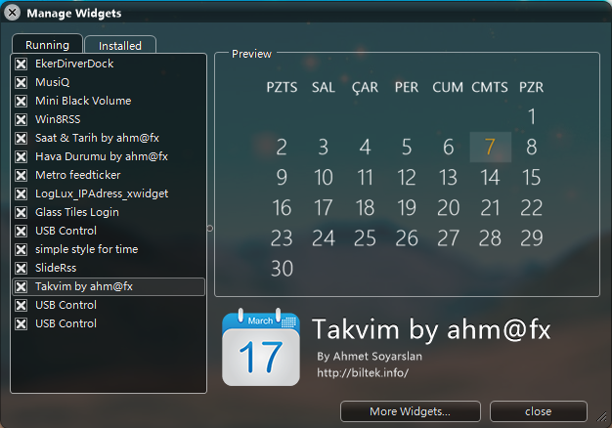Select Saat & Tarih by ahm@fx in list
The width and height of the screenshot is (612, 428).
(97, 138)
